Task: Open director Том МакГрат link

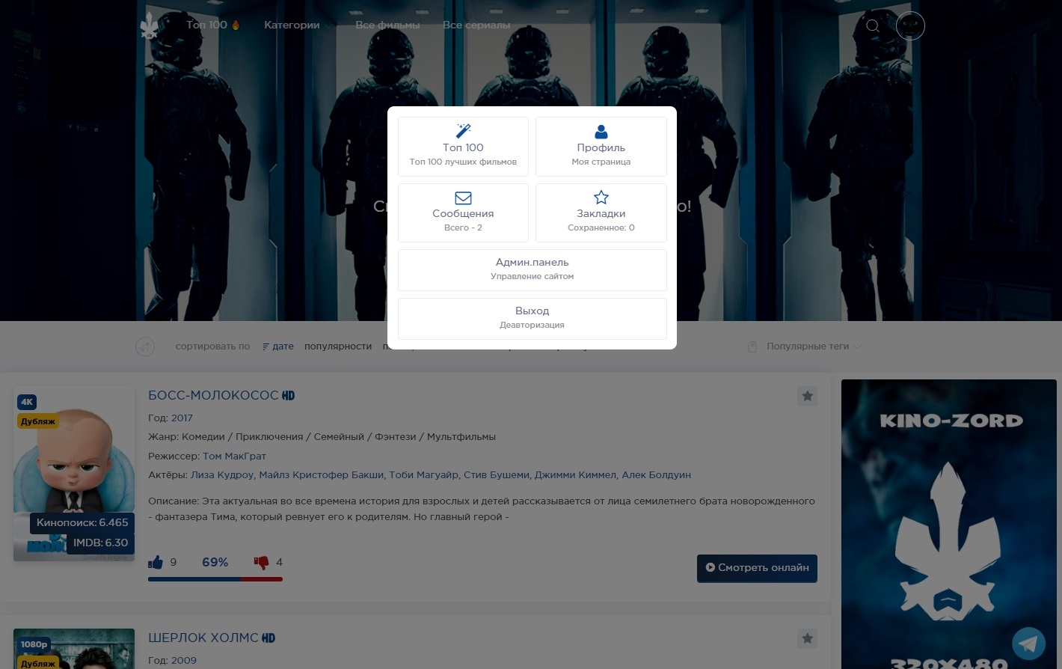Action: pos(234,456)
